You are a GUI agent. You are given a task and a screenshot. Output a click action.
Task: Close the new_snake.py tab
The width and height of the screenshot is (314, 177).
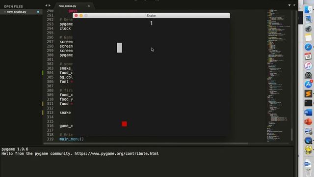pyautogui.click(x=89, y=6)
